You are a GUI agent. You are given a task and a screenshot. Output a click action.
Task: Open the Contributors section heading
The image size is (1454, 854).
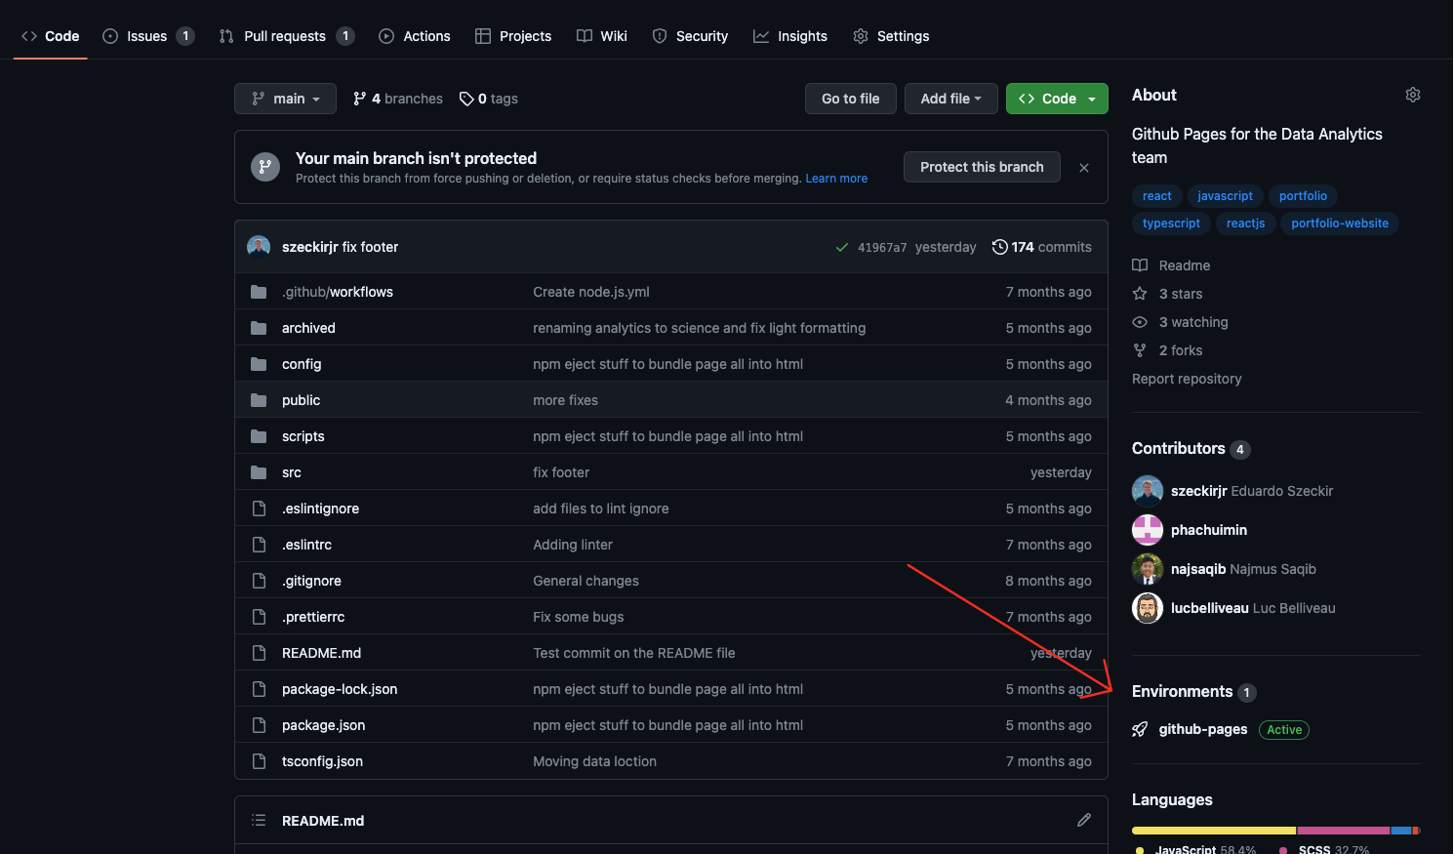click(x=1191, y=448)
